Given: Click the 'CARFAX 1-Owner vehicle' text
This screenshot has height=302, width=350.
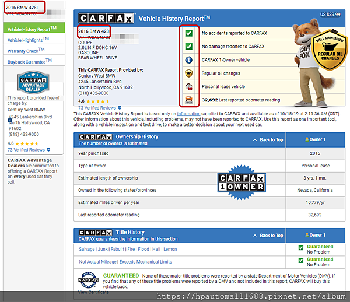Looking at the screenshot, I should (226, 60).
